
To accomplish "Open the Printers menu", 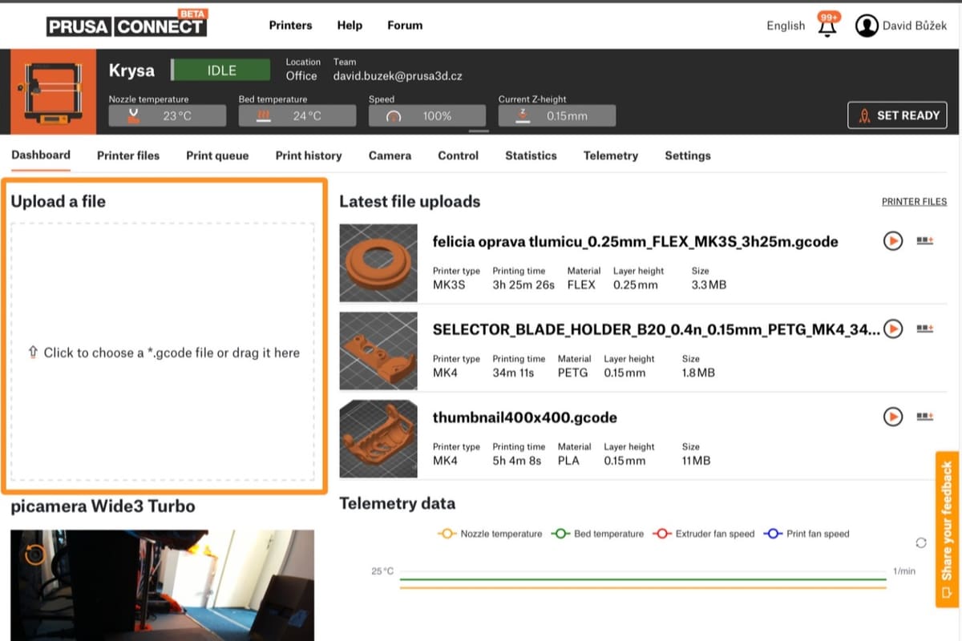I will [290, 25].
